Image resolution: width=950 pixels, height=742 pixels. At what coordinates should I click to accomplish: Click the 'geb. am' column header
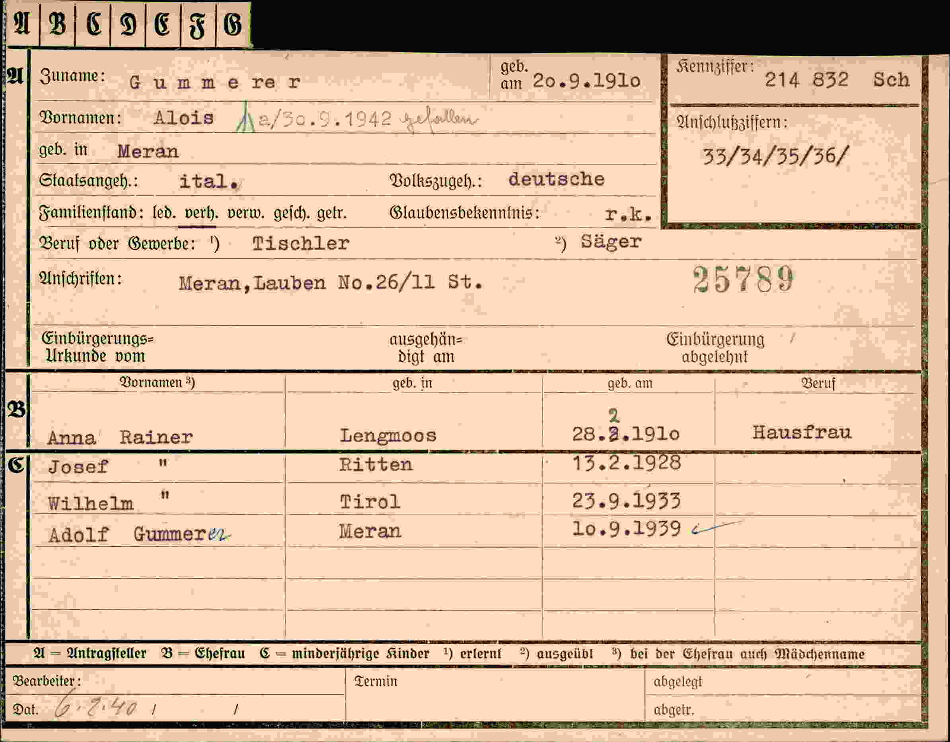[630, 383]
